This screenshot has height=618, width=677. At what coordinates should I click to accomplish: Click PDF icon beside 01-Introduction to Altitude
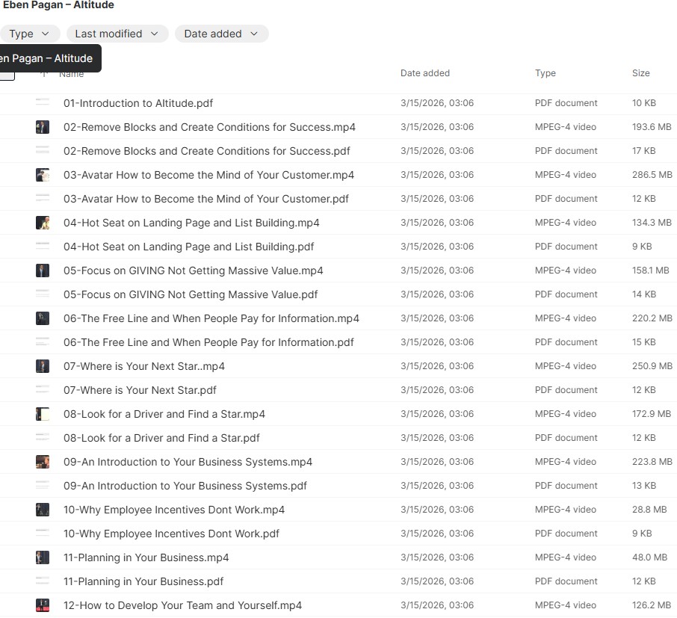coord(43,103)
